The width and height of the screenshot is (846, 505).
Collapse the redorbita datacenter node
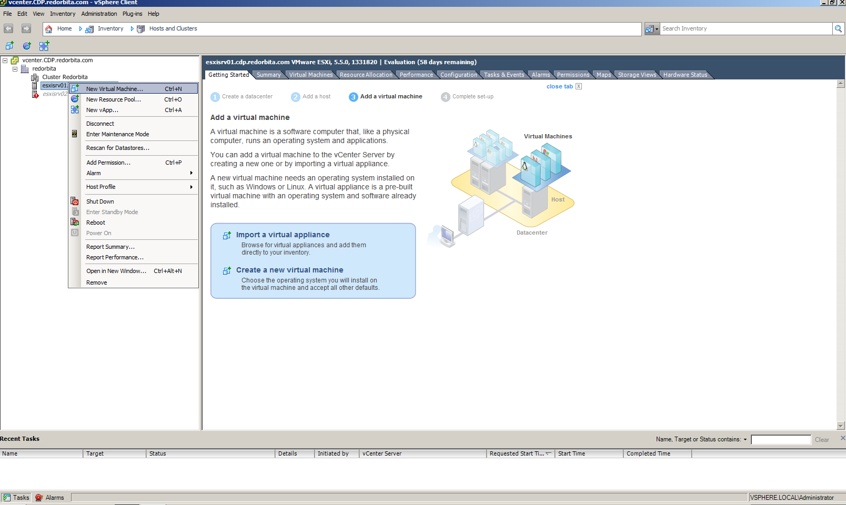pyautogui.click(x=15, y=68)
